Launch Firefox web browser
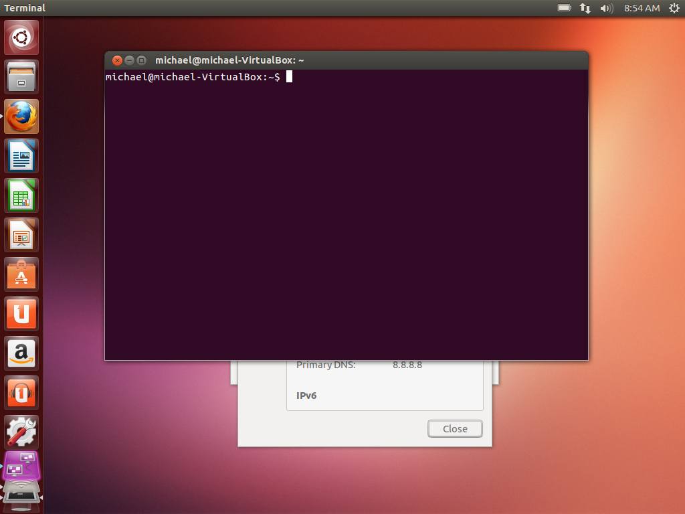This screenshot has width=685, height=514. pos(21,116)
